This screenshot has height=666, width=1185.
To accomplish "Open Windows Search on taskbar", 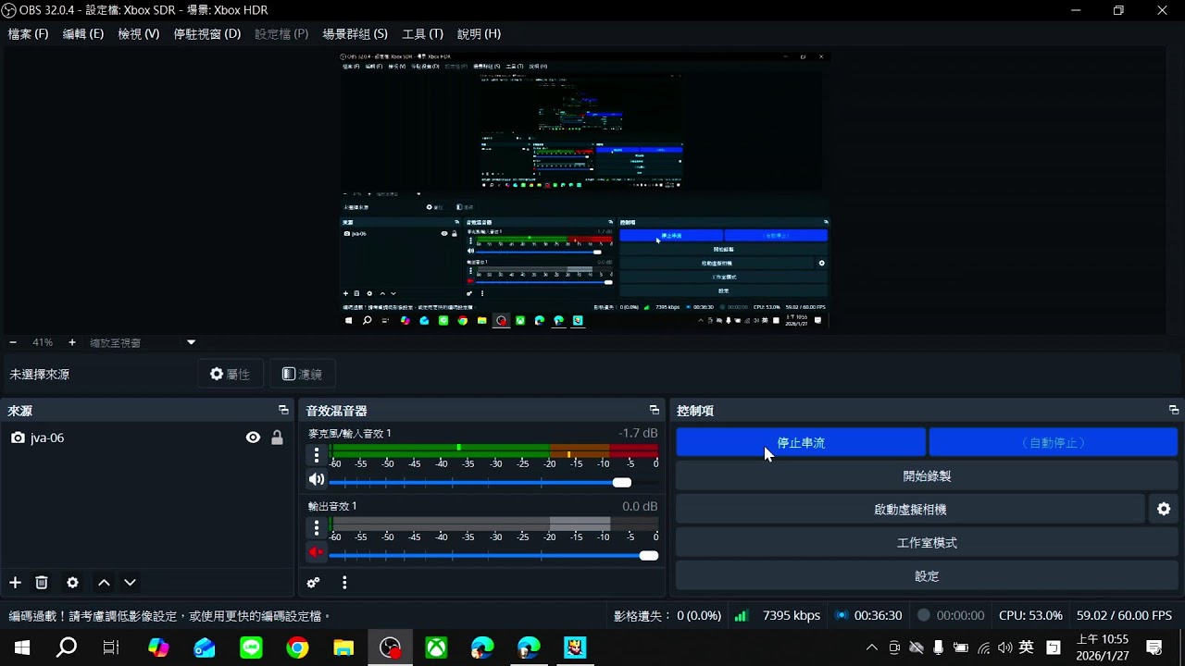I will (x=67, y=647).
